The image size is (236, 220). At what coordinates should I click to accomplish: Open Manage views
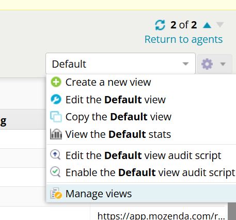[x=99, y=194]
